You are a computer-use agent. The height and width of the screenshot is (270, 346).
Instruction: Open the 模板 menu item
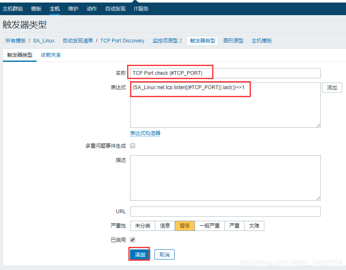click(x=36, y=8)
